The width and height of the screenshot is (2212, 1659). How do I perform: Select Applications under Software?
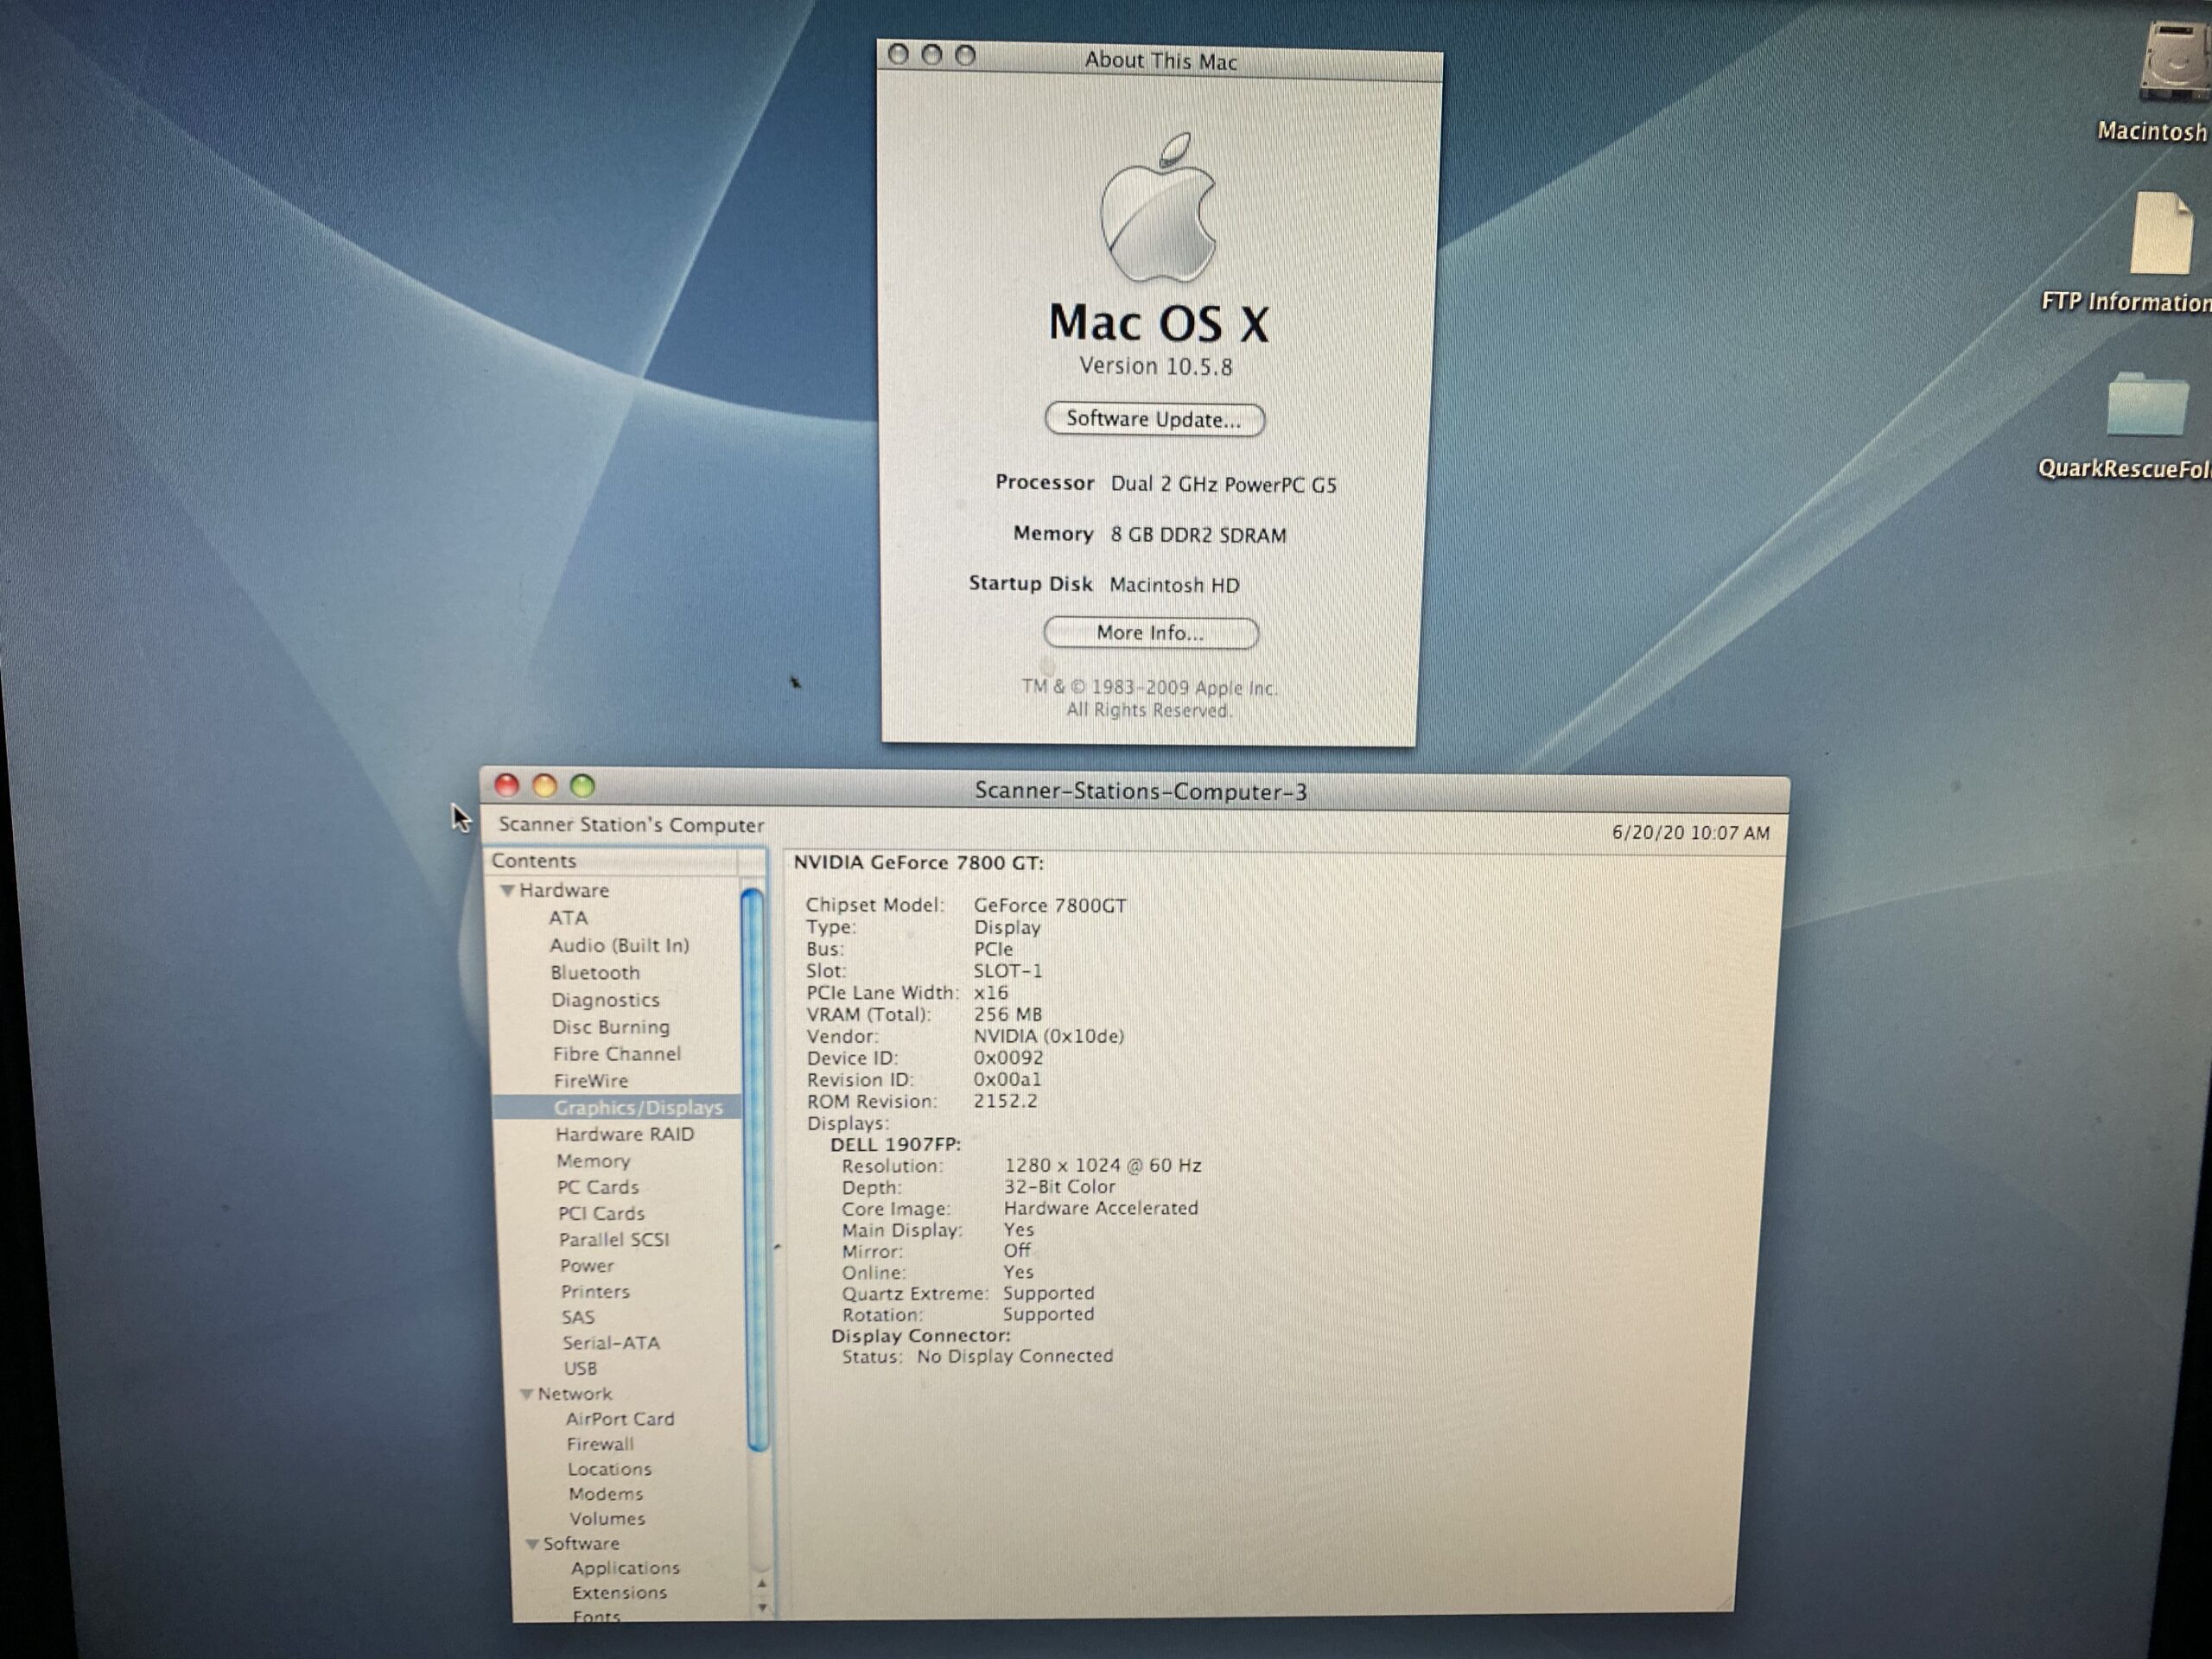[625, 1568]
